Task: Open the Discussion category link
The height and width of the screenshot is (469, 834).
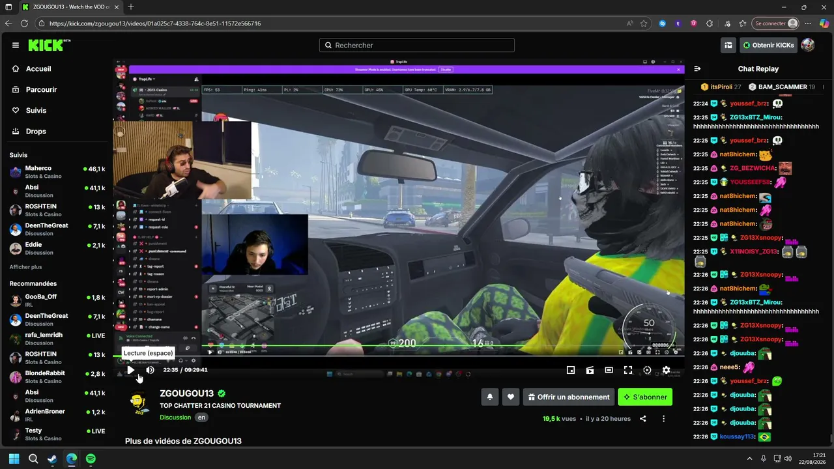Action: tap(175, 418)
